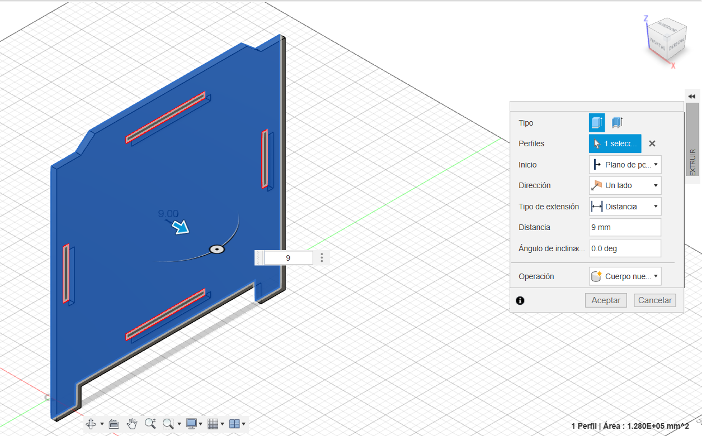Open the Display Settings monitor icon
The width and height of the screenshot is (702, 436).
(191, 424)
